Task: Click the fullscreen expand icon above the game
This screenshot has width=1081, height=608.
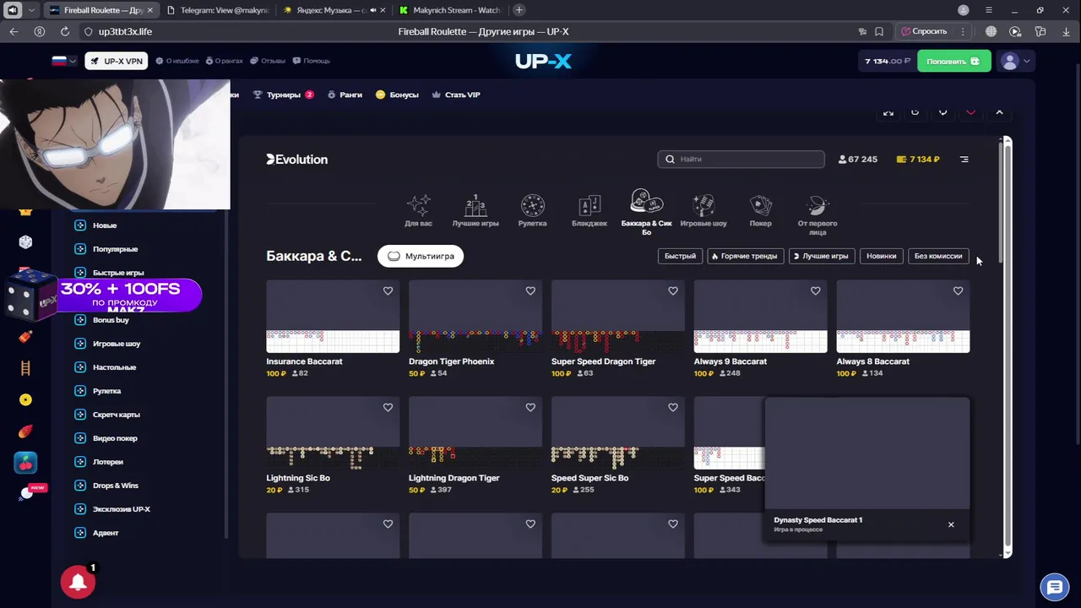Action: (888, 112)
